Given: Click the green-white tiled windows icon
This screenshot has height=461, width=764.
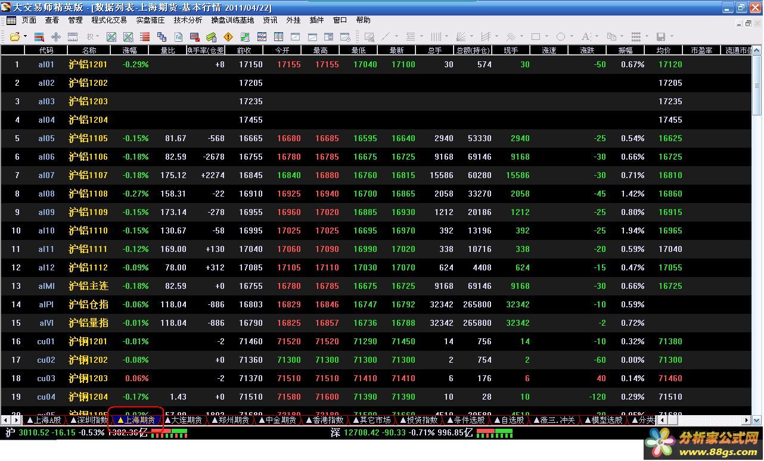Looking at the screenshot, I should point(245,37).
